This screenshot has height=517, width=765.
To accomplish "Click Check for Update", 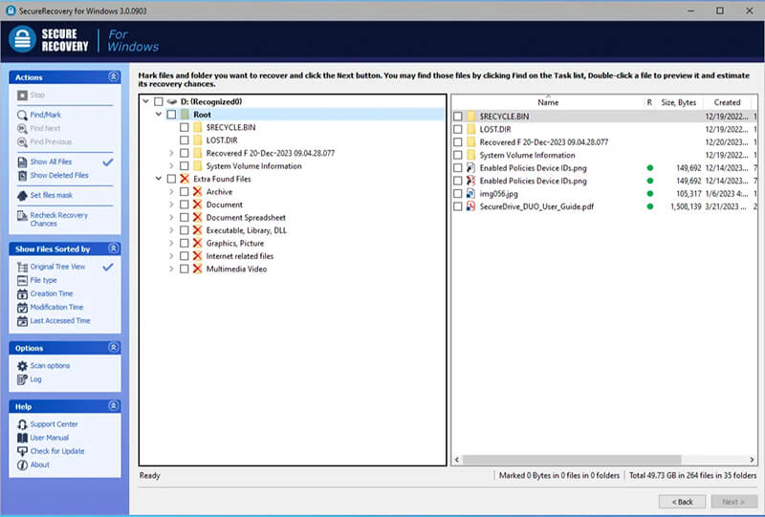I will [x=57, y=451].
